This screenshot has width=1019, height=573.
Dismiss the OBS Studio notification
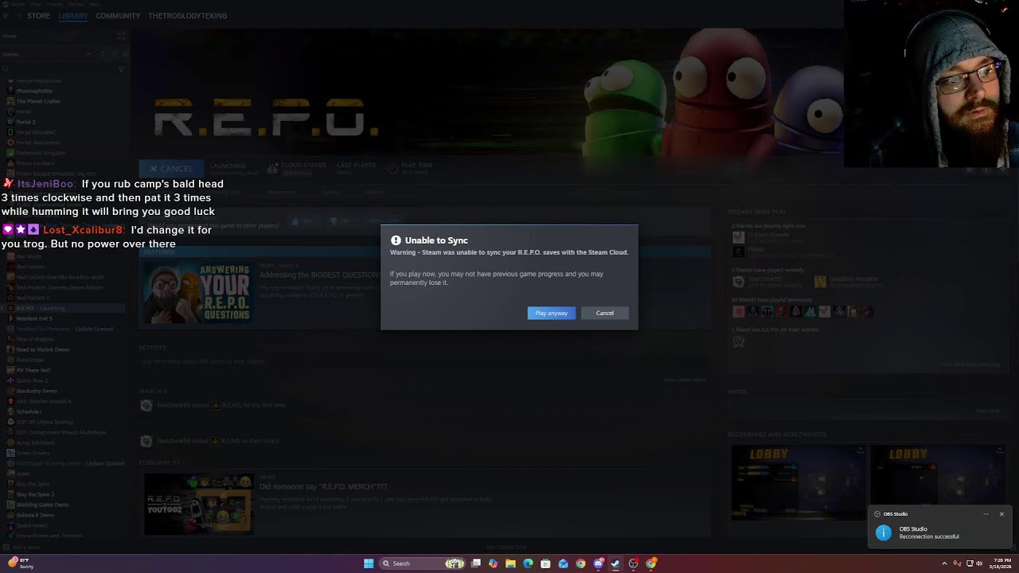(x=1001, y=514)
